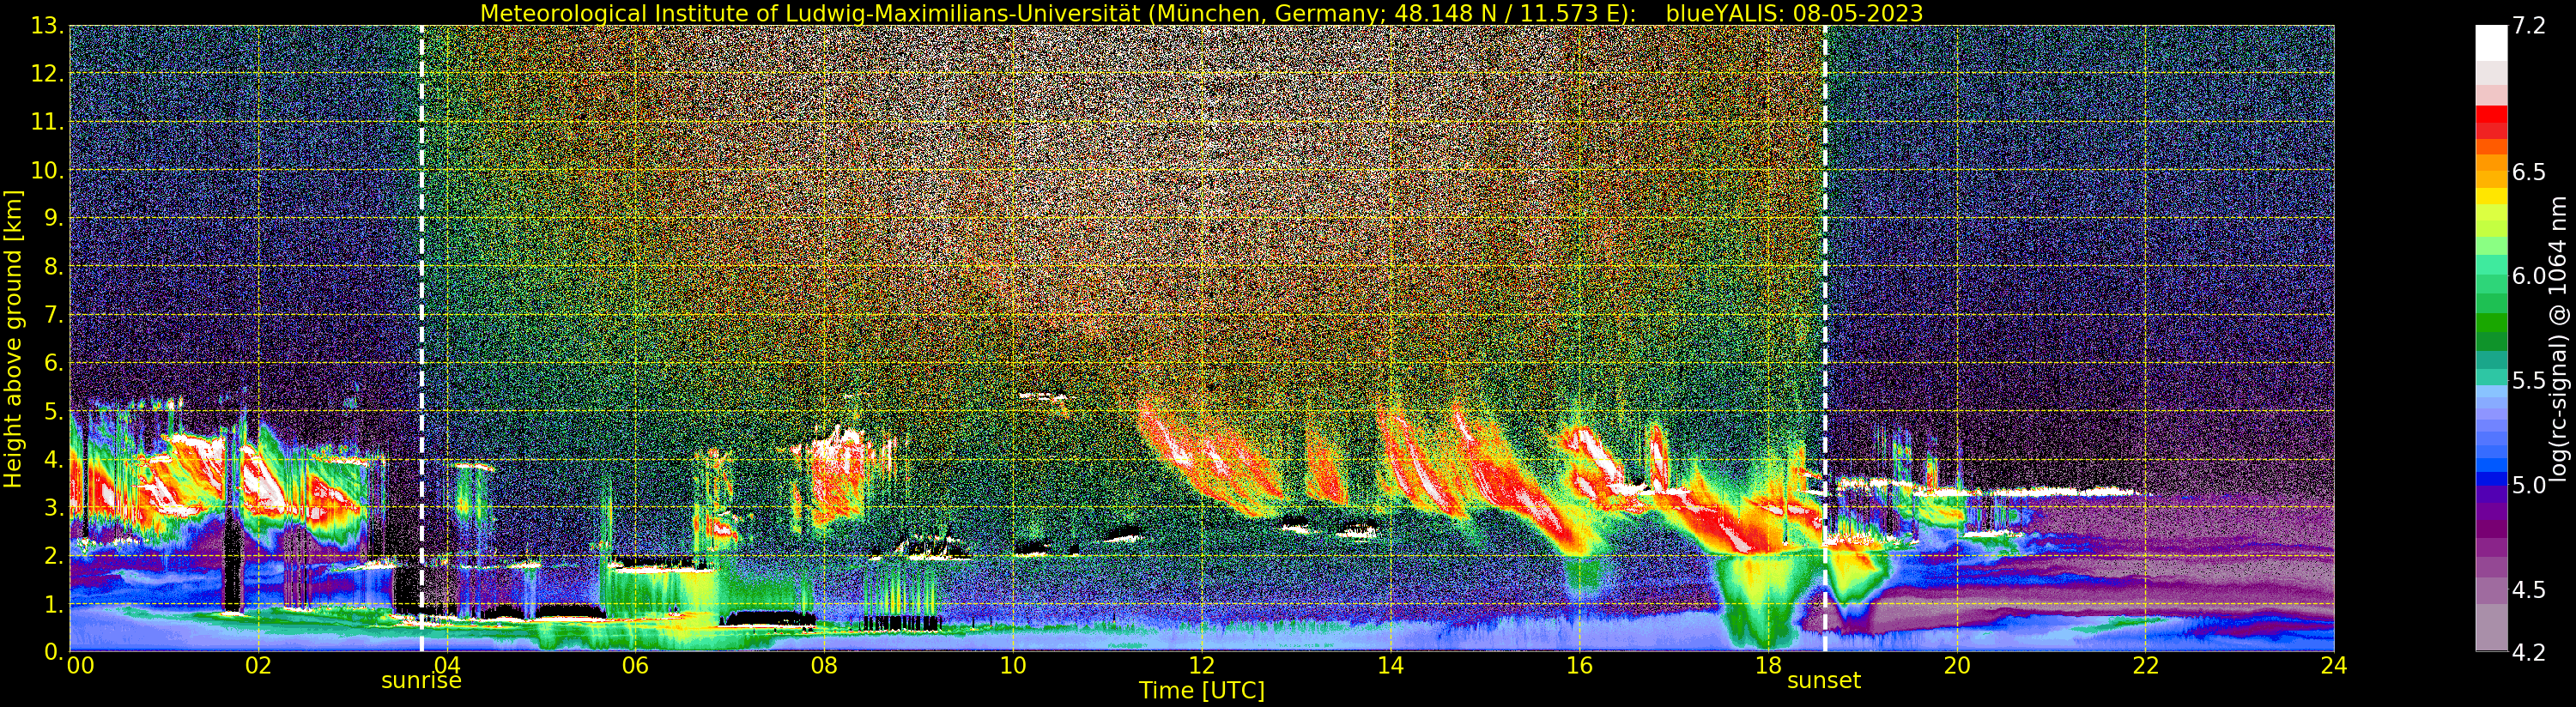The height and width of the screenshot is (707, 2576).
Task: Click the height tick label '10.'
Action: 47,170
